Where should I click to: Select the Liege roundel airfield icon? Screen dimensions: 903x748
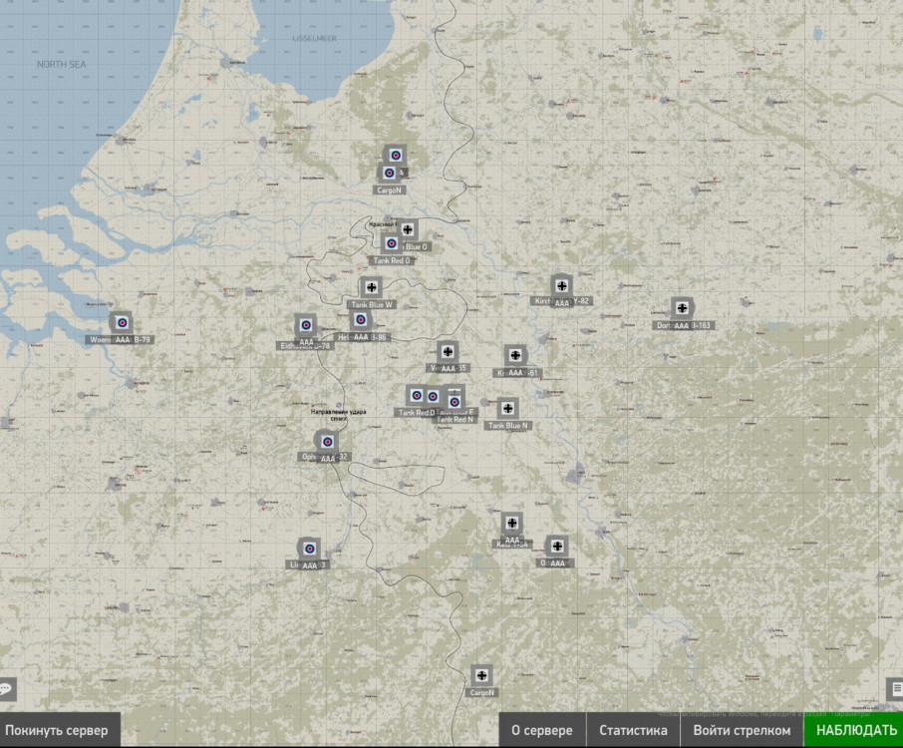pyautogui.click(x=310, y=549)
